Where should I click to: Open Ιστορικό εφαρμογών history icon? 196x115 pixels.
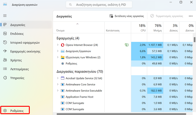[x=5, y=42]
